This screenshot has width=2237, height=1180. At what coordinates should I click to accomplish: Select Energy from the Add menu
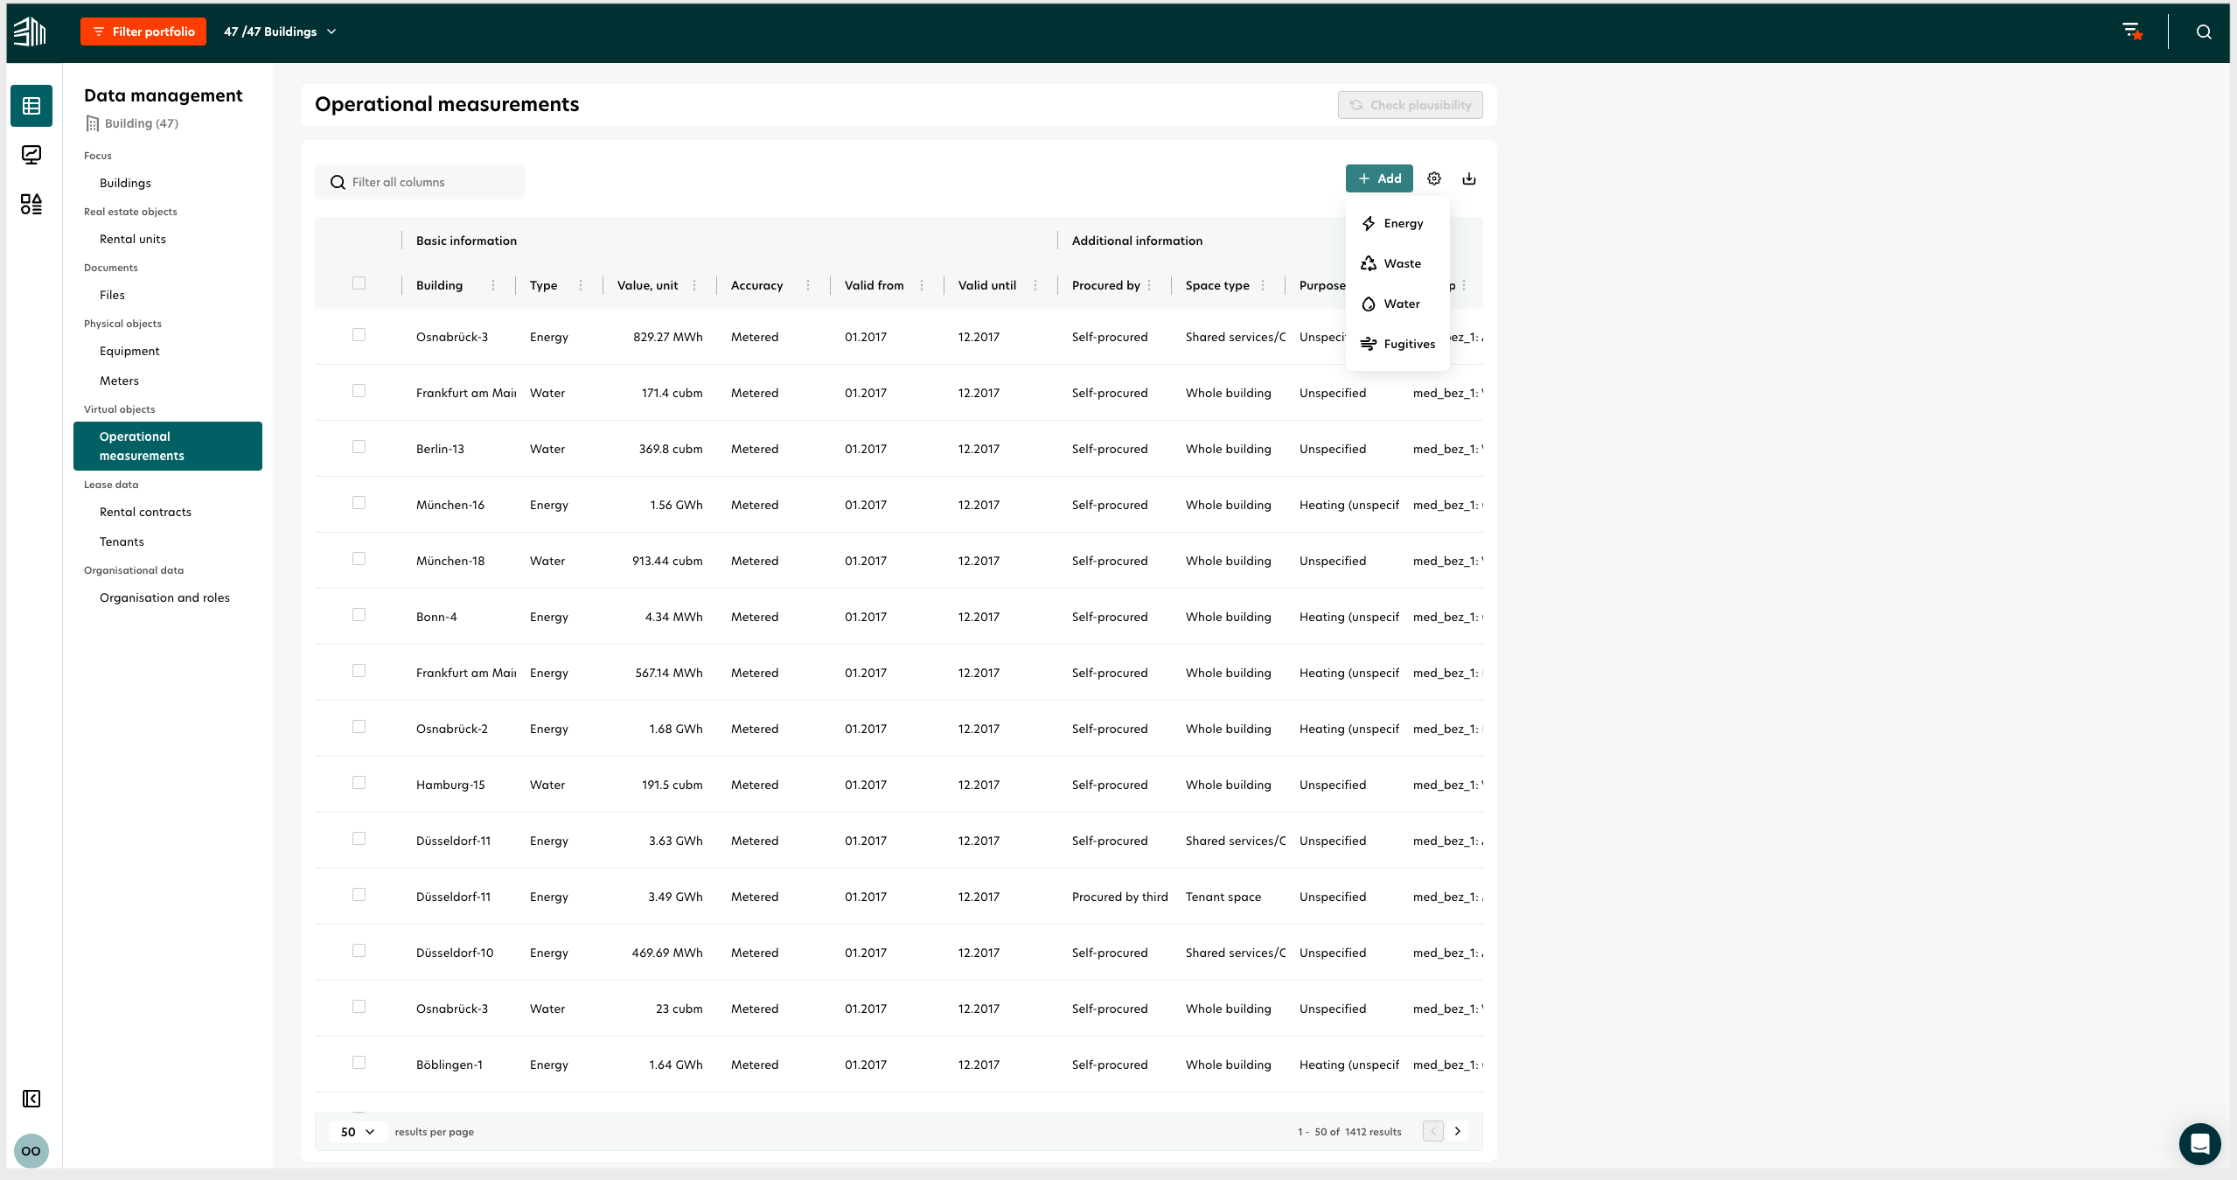coord(1397,223)
